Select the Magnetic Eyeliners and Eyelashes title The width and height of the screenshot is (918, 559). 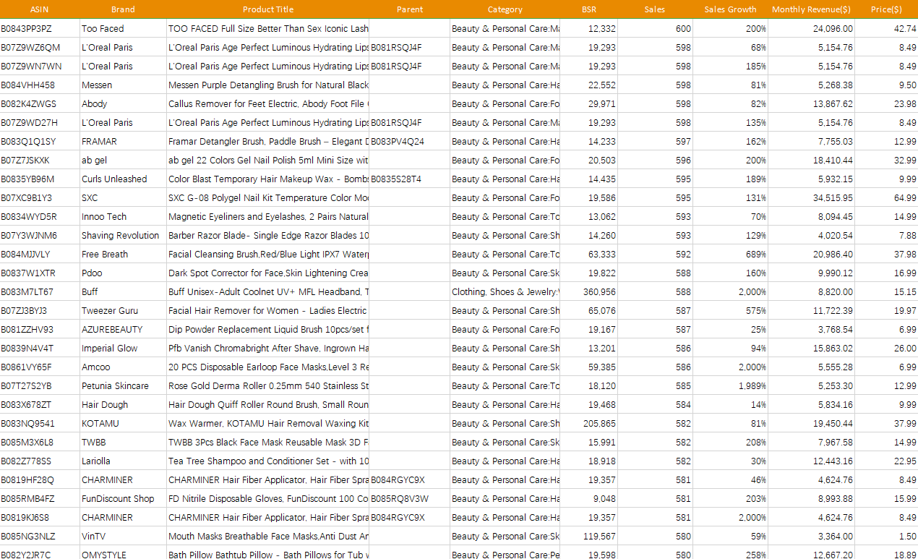(268, 217)
